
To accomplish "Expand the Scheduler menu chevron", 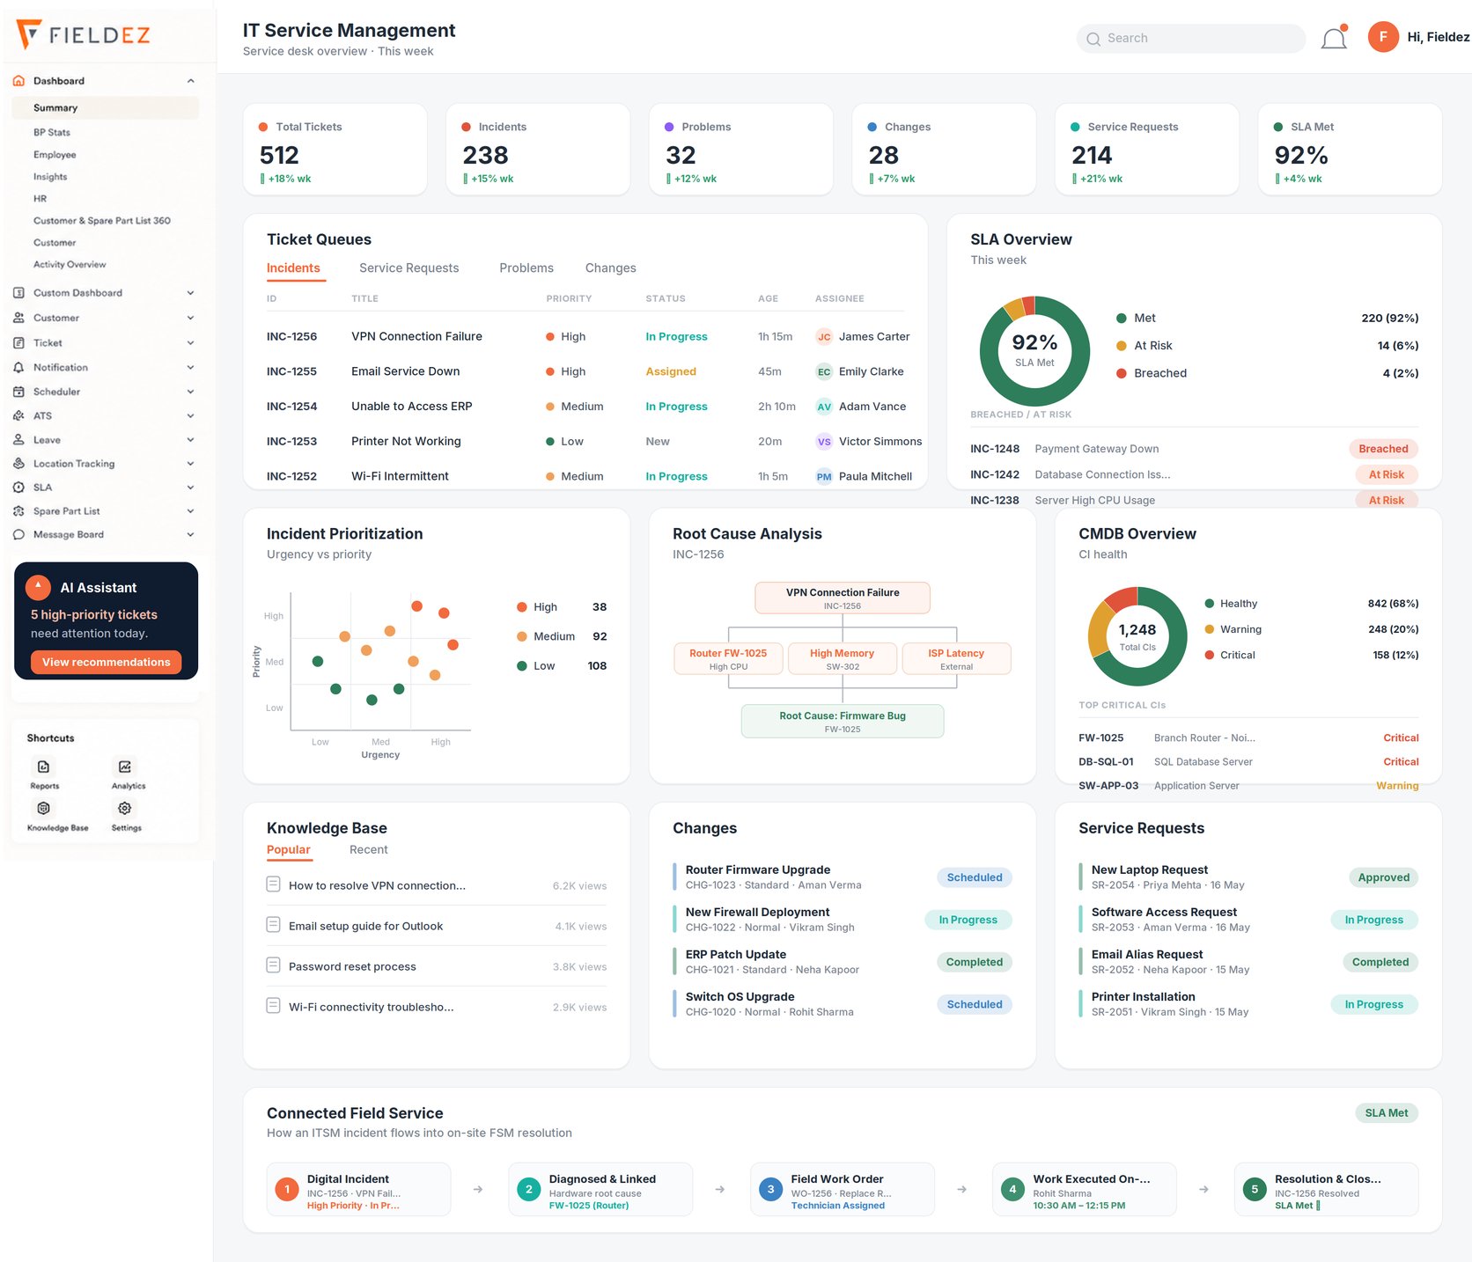I will point(191,392).
